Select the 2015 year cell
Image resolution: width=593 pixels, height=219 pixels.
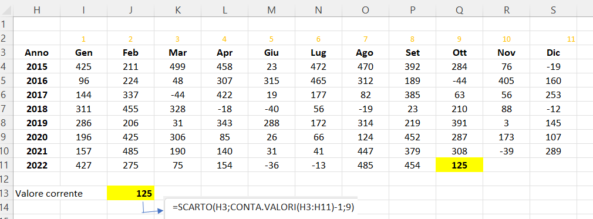coord(36,67)
